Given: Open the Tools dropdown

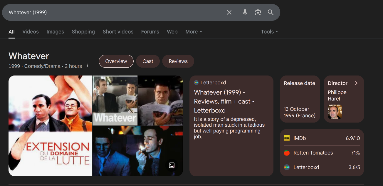Looking at the screenshot, I should (x=269, y=32).
